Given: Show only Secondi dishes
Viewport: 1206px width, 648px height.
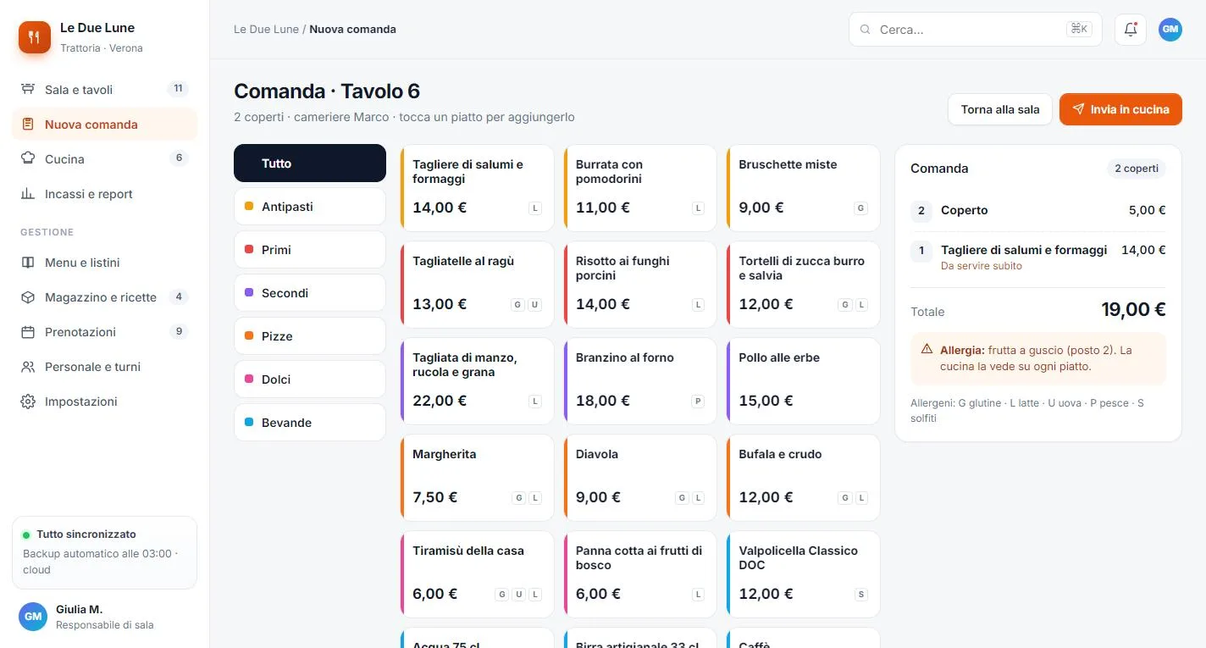Looking at the screenshot, I should [310, 293].
